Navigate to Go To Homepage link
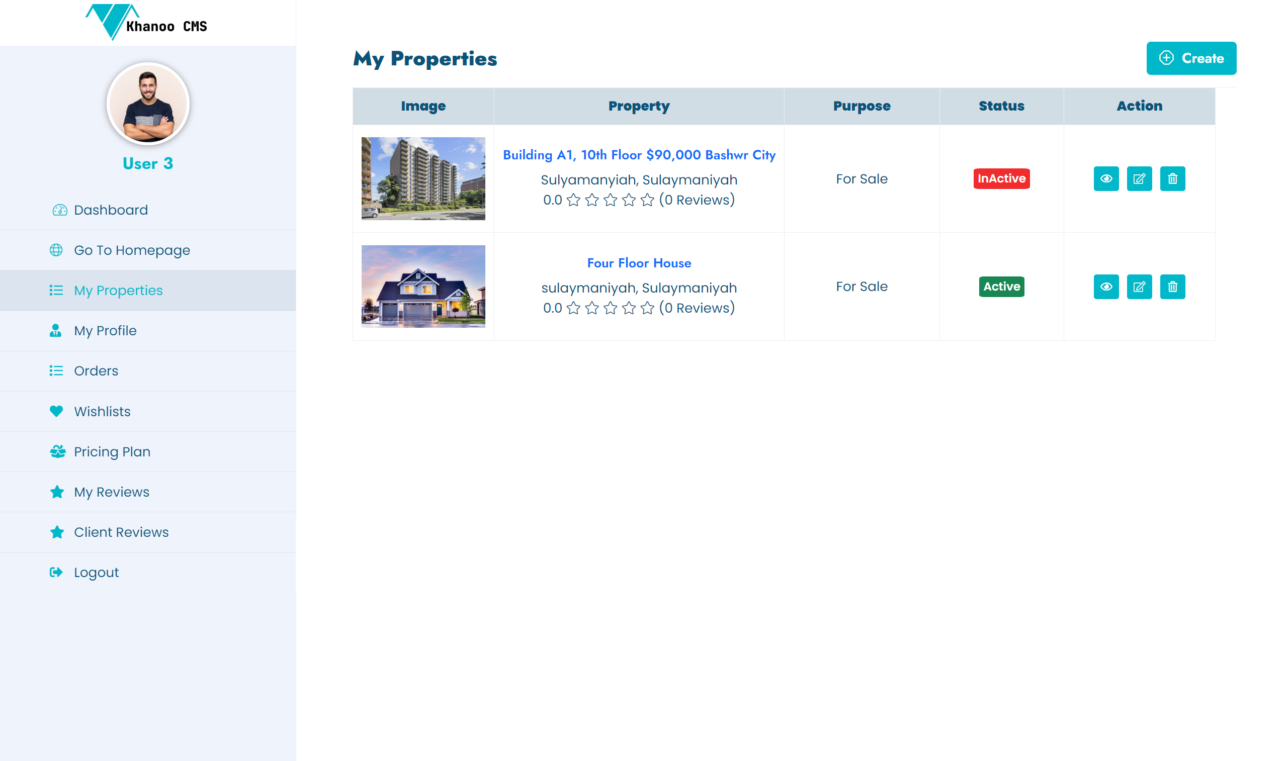Screen dimensions: 1288x761 coord(131,250)
